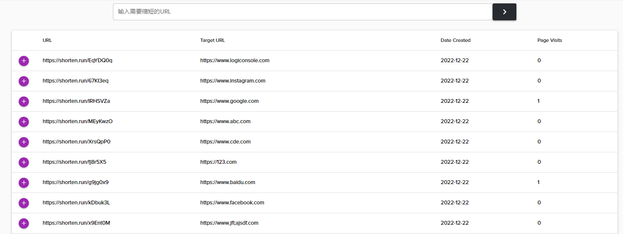The width and height of the screenshot is (623, 234).
Task: Click page visits count 0 for 123.com
Action: point(539,162)
